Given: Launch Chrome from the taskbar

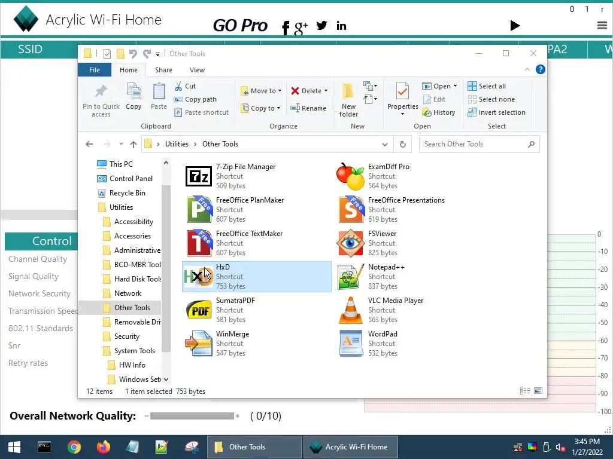Looking at the screenshot, I should pos(74,447).
